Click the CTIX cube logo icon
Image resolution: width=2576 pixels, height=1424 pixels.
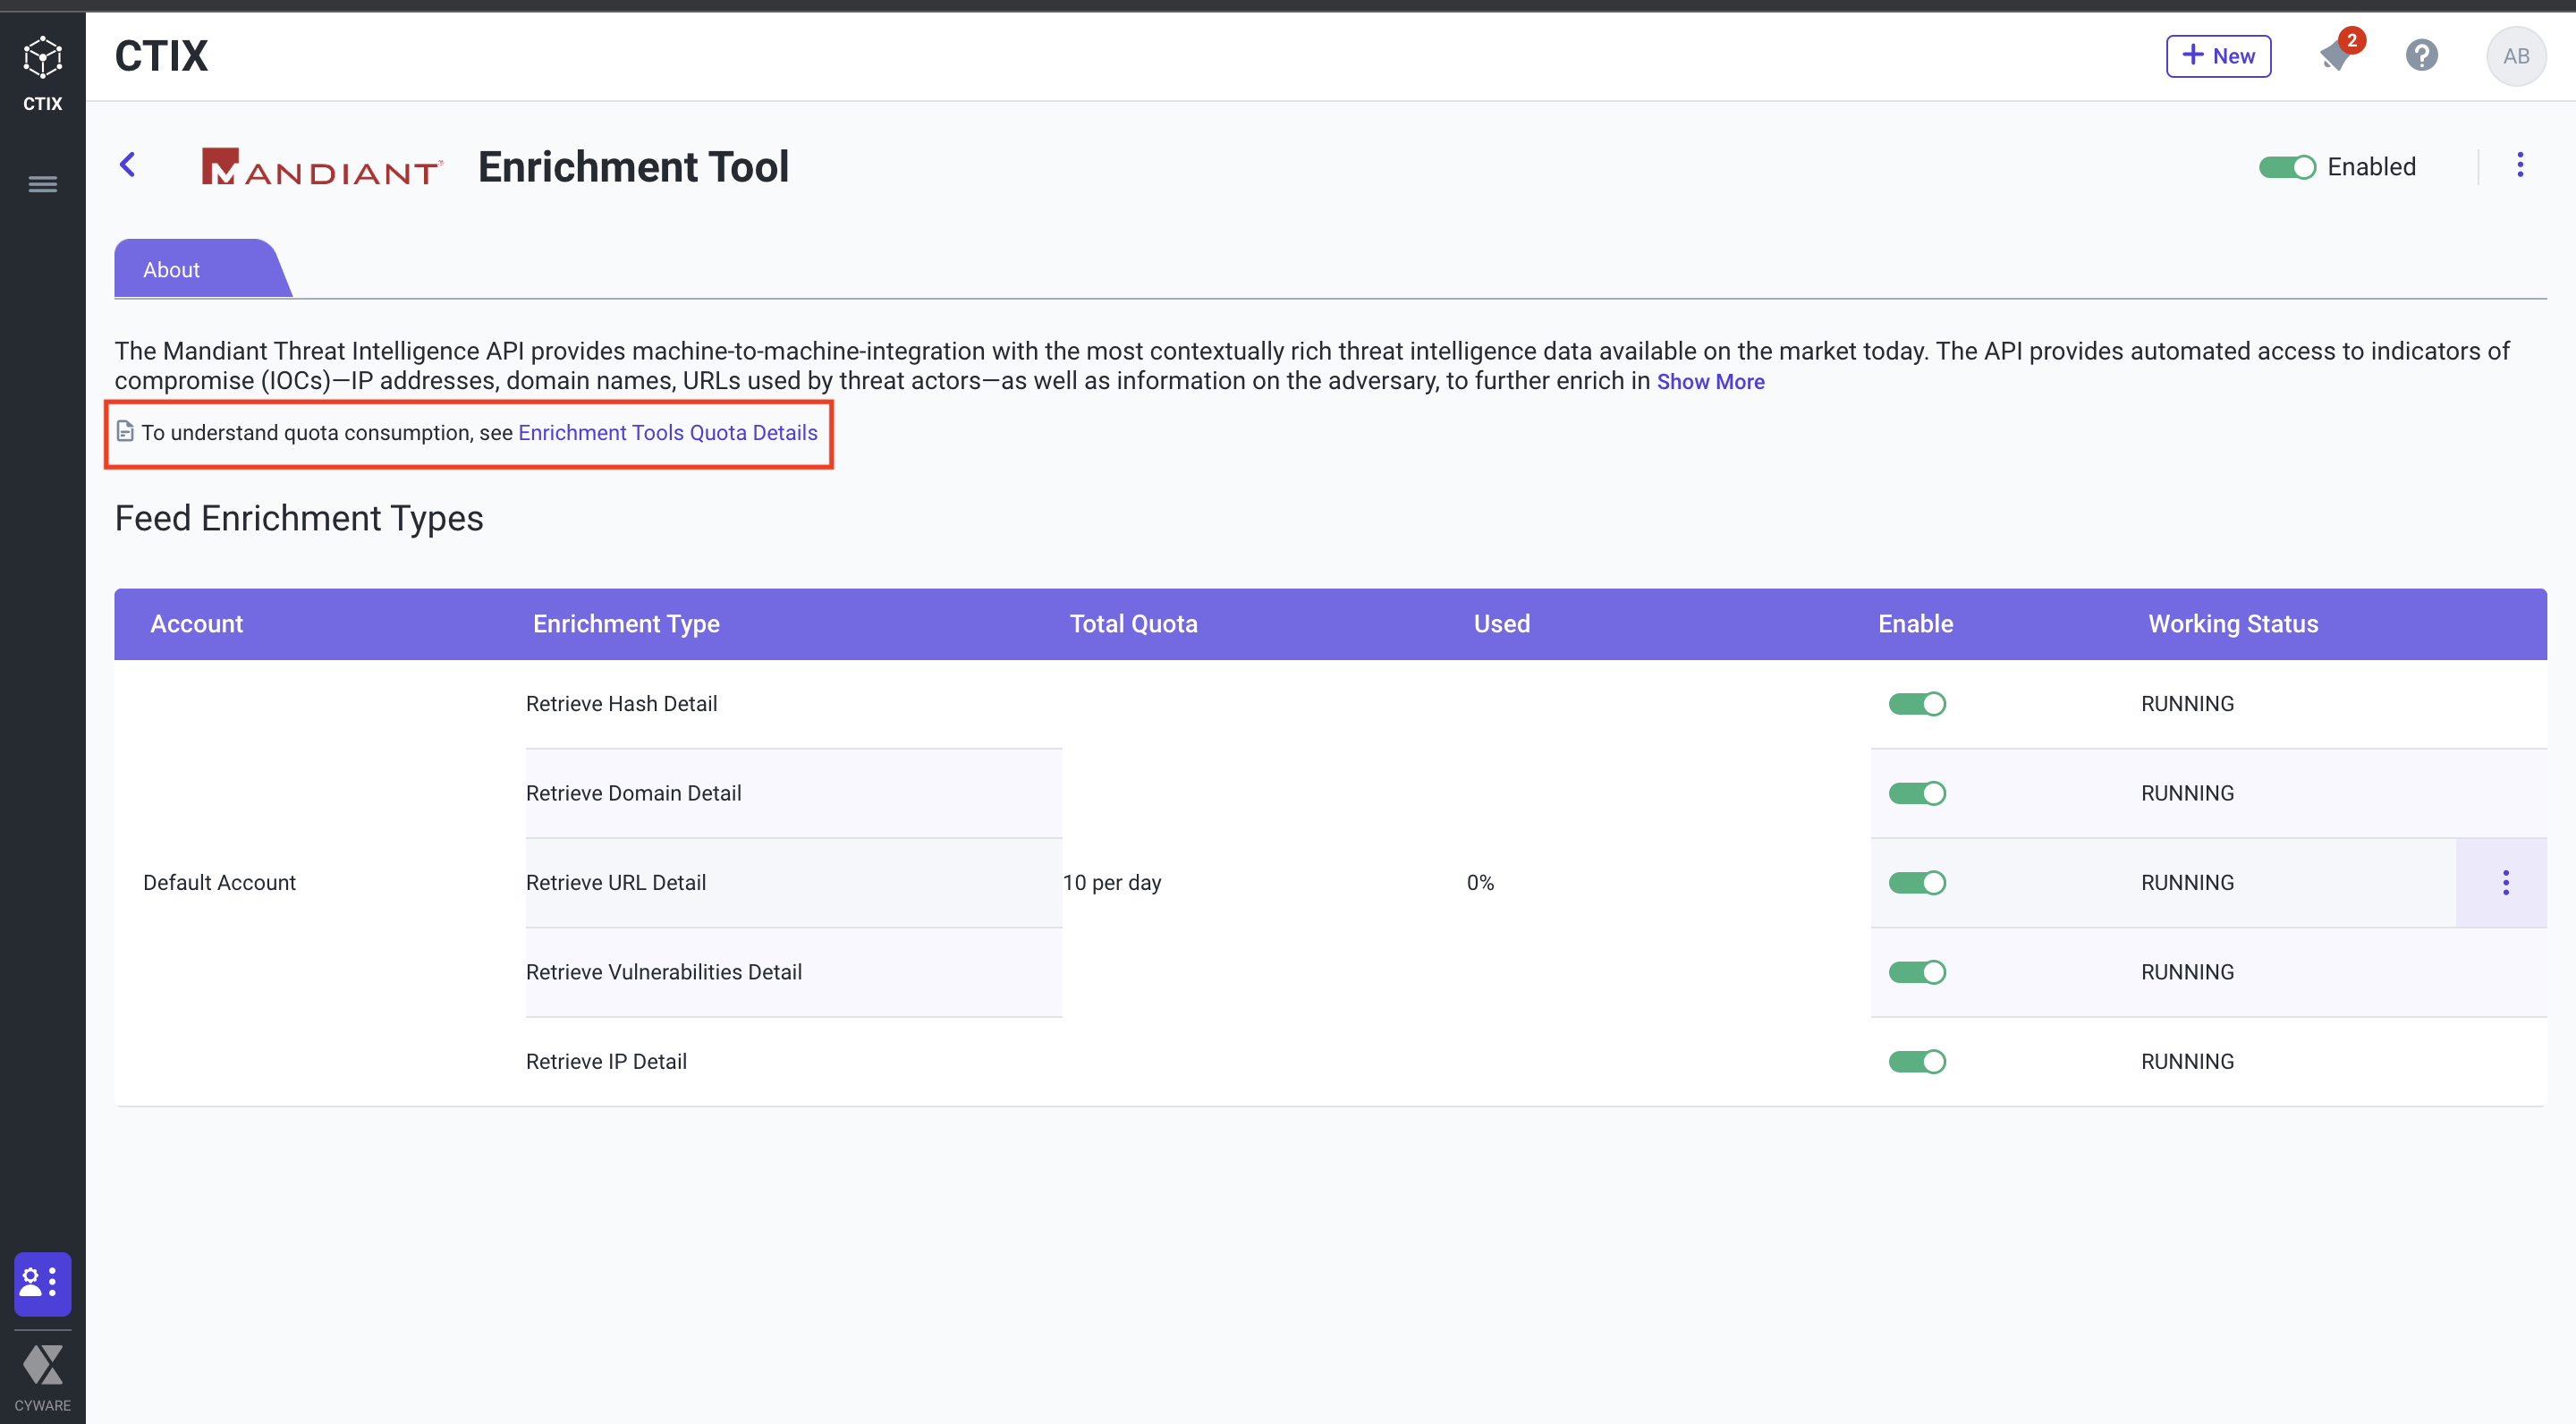[42, 58]
